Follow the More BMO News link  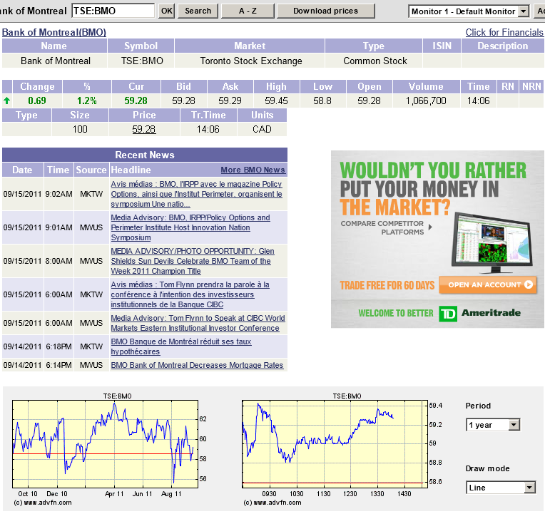click(253, 170)
